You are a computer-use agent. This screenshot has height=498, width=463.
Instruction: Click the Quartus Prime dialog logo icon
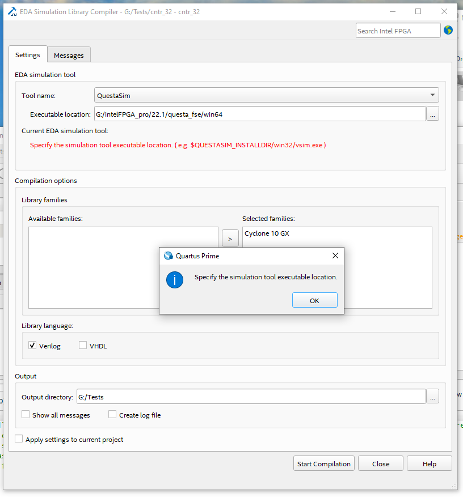click(x=168, y=256)
